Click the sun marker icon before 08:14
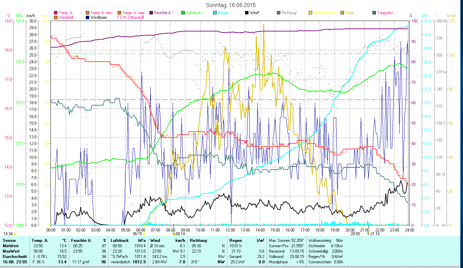This screenshot has width=463, height=268. pos(174,234)
